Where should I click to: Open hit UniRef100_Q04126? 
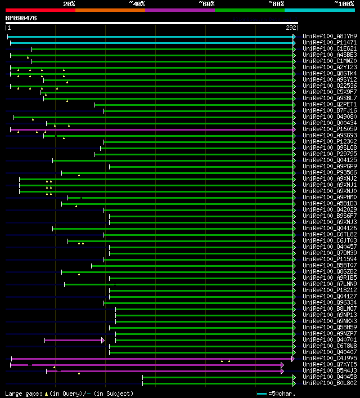coord(330,229)
